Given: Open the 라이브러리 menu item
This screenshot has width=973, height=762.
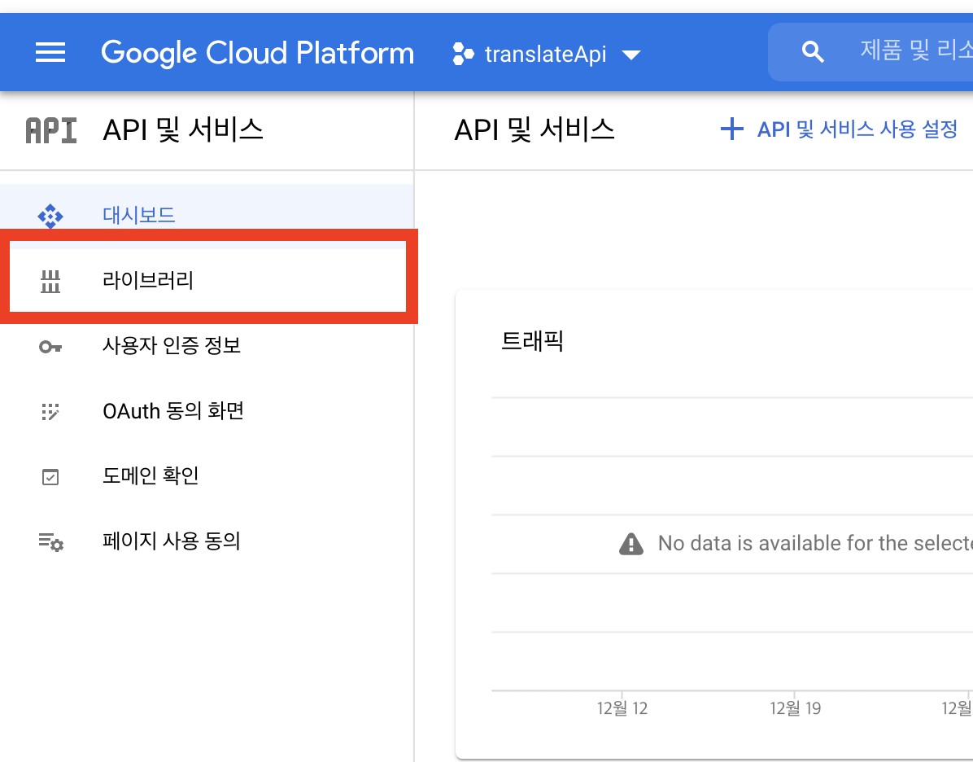Looking at the screenshot, I should [207, 281].
